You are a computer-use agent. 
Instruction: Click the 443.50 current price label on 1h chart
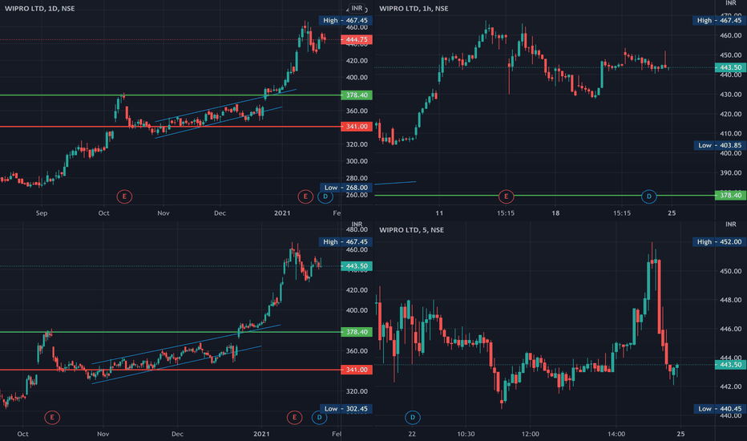730,67
